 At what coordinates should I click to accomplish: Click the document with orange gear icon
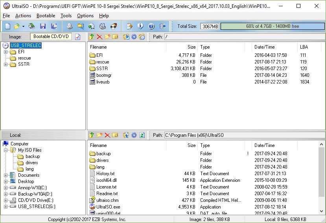(x=129, y=26)
